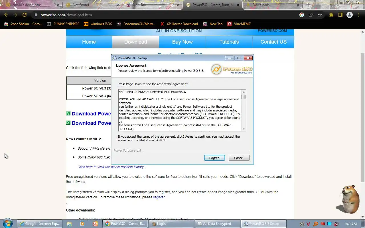
Task: Open the Windows Start menu
Action: coord(8,224)
